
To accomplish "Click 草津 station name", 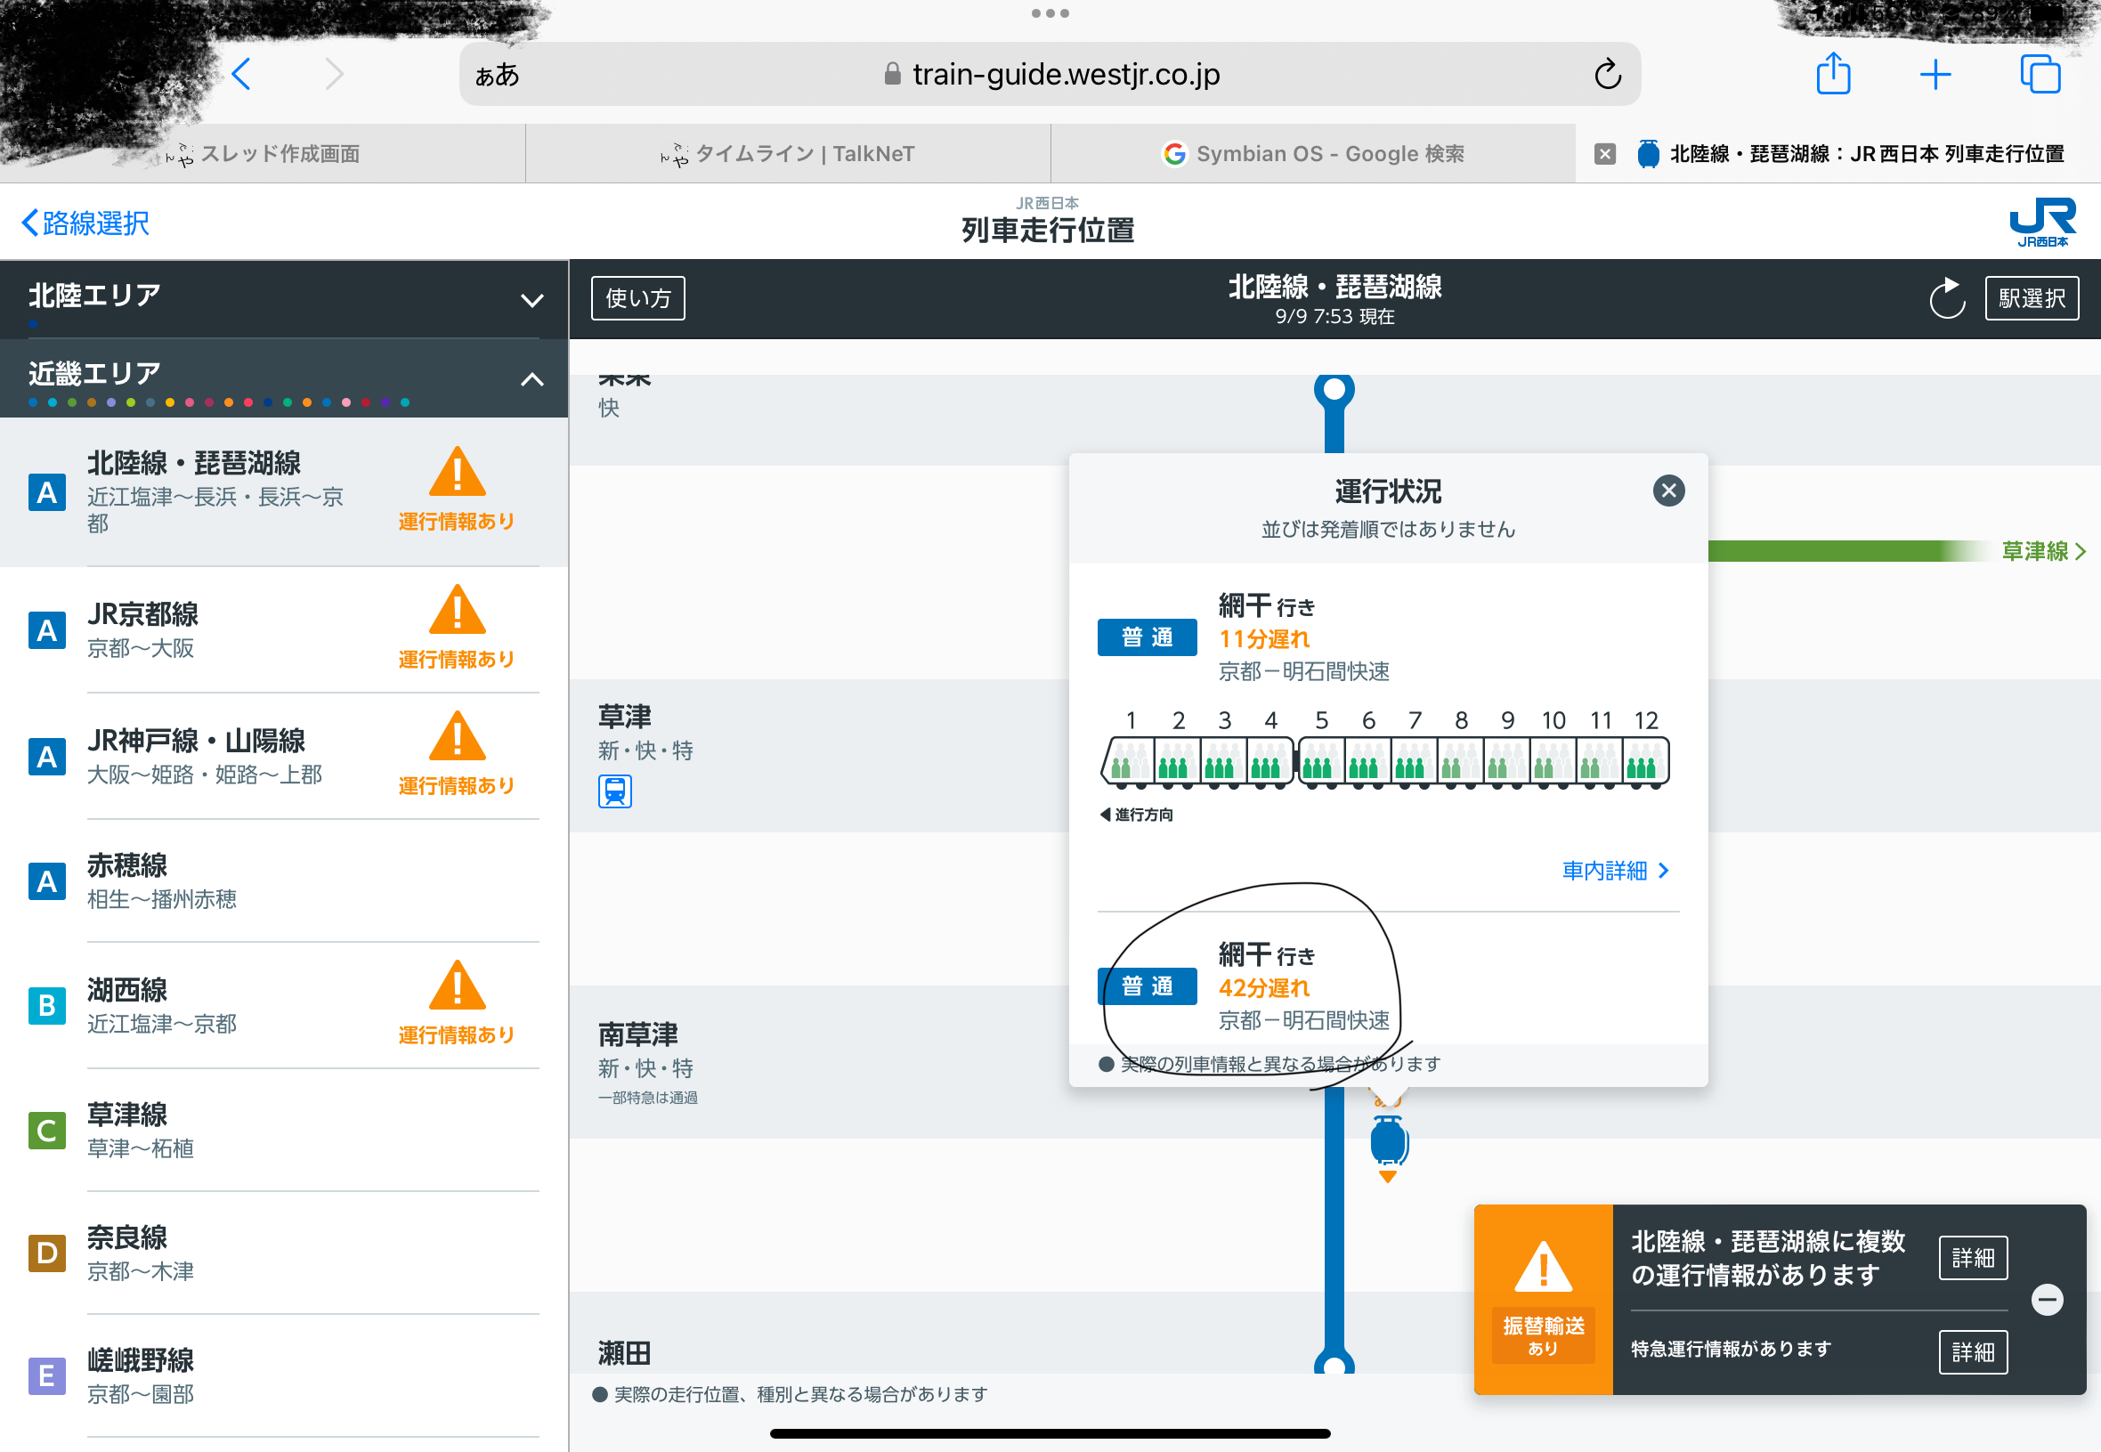I will pos(625,717).
